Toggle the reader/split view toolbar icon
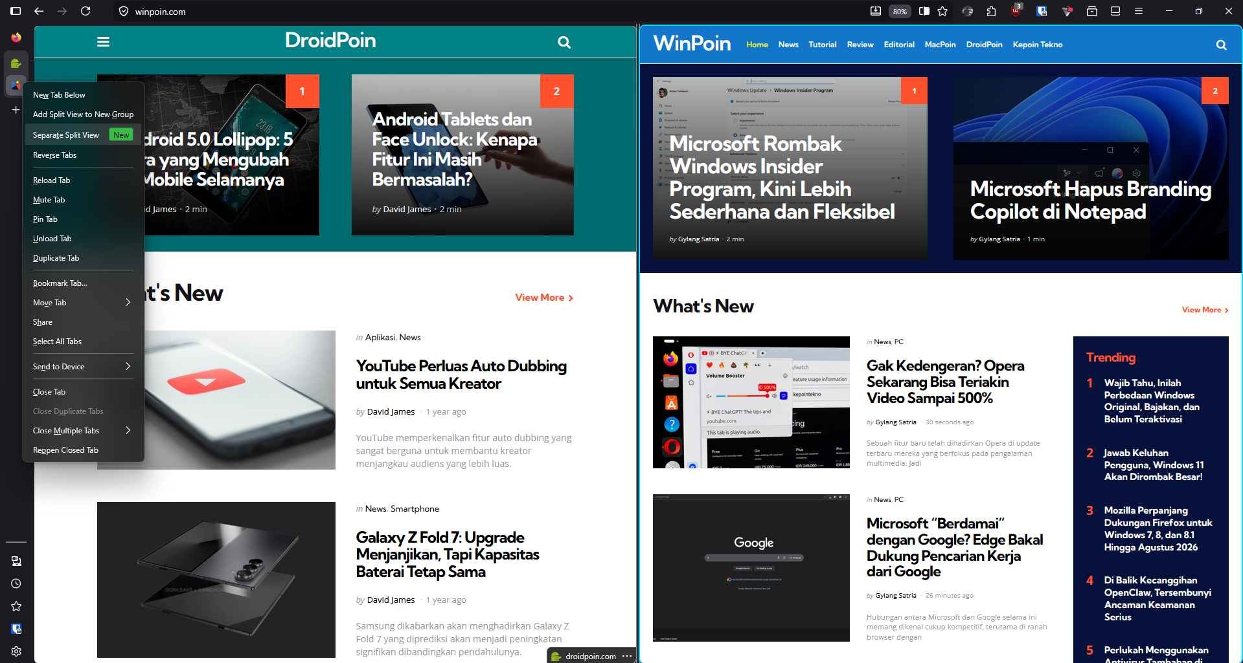This screenshot has width=1243, height=663. point(924,11)
